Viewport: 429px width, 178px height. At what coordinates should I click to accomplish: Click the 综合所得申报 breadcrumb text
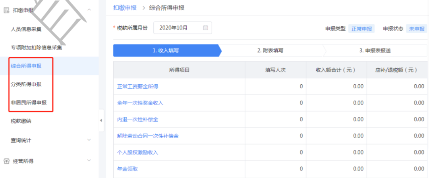point(166,8)
